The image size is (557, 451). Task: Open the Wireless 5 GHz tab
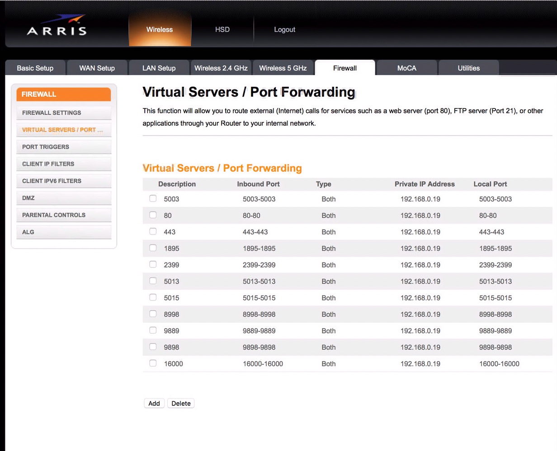[283, 68]
